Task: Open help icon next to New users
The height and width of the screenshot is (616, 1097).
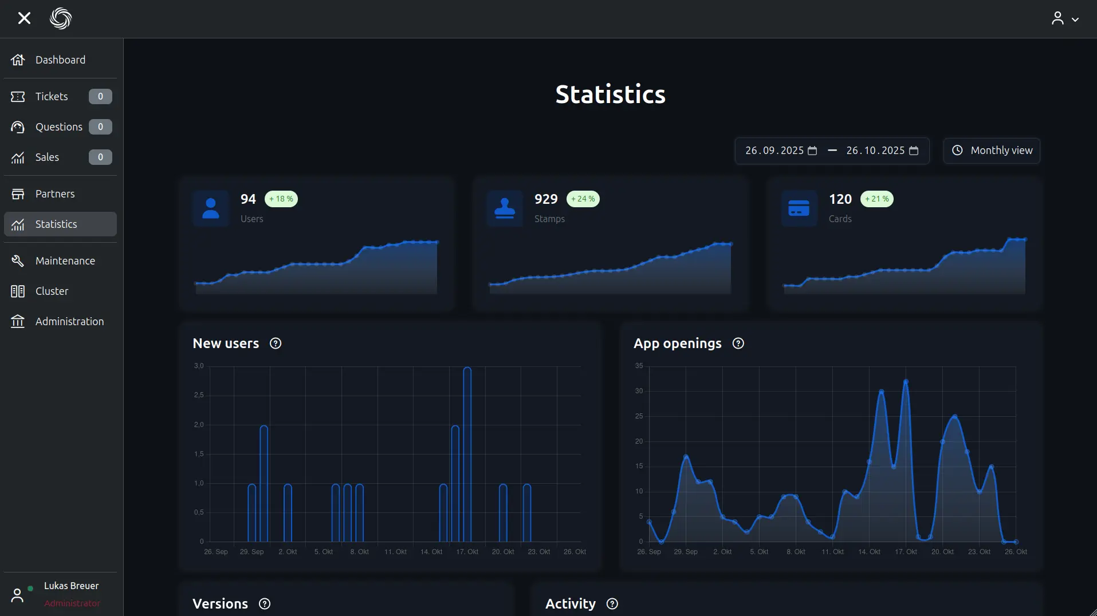Action: [276, 343]
